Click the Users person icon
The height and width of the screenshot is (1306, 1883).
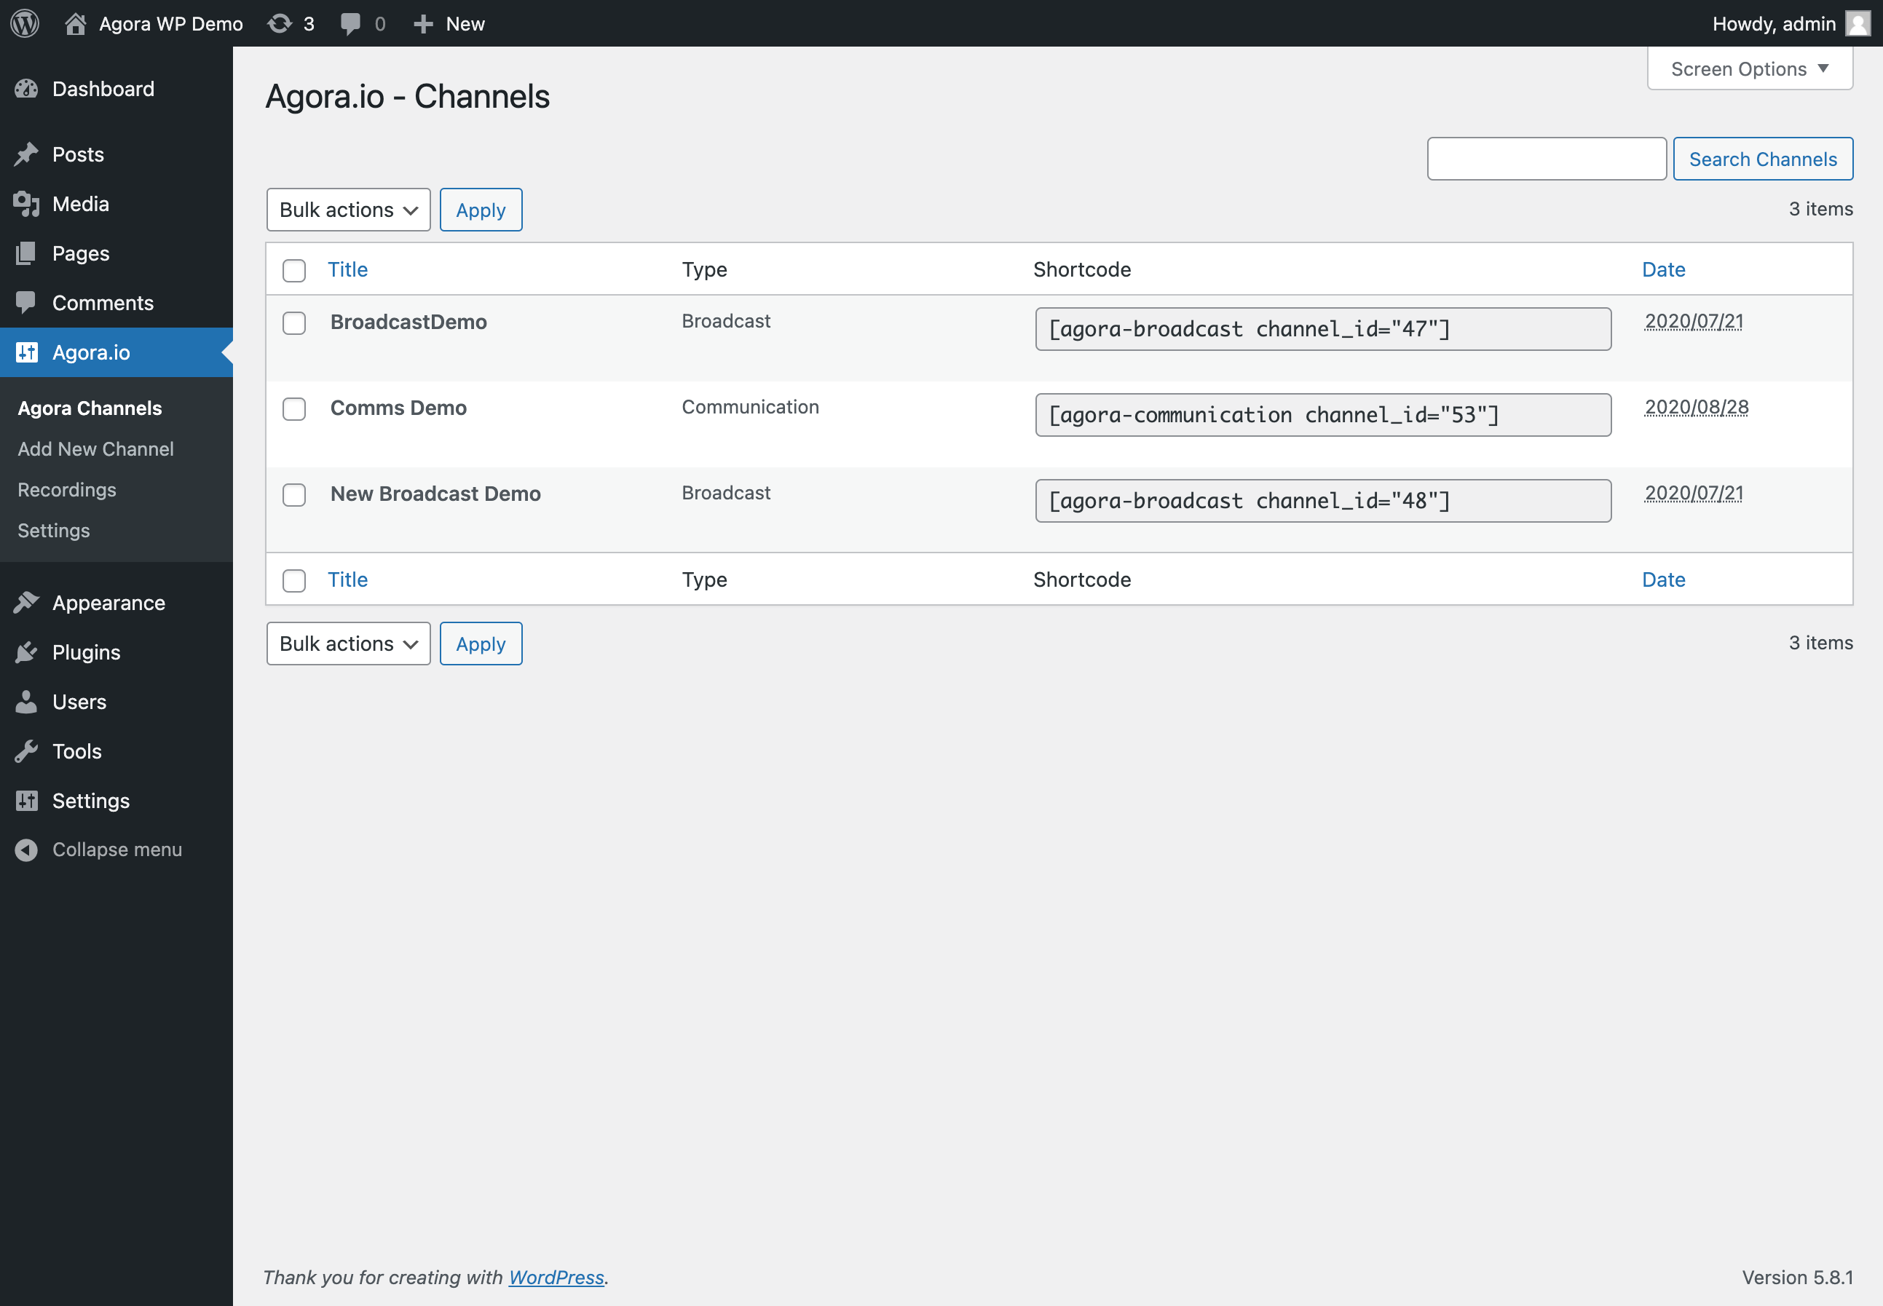click(26, 701)
